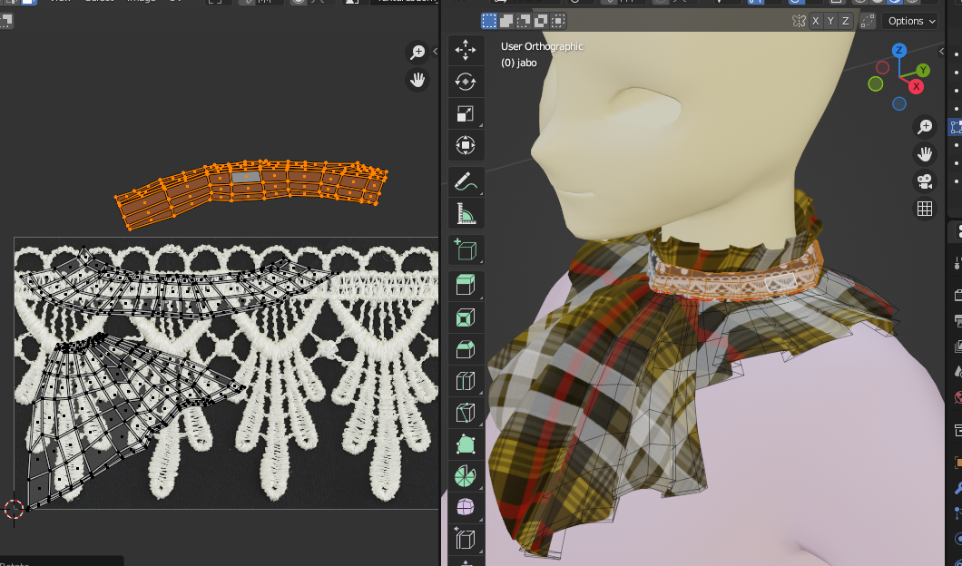Select the Extrude Region tool
Viewport: 962px width, 566px height.
pyautogui.click(x=466, y=286)
